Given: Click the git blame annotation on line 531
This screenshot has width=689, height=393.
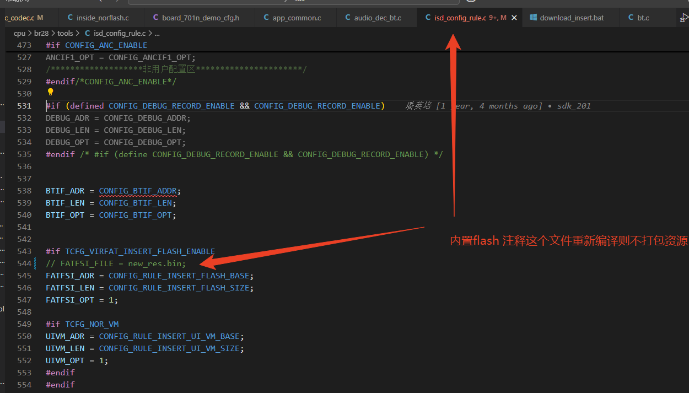Looking at the screenshot, I should click(x=498, y=106).
